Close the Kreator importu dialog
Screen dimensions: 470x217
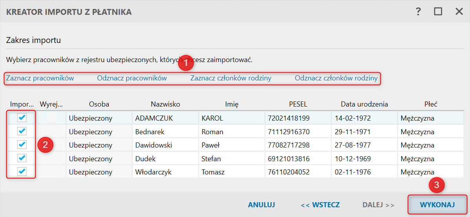[x=459, y=12]
